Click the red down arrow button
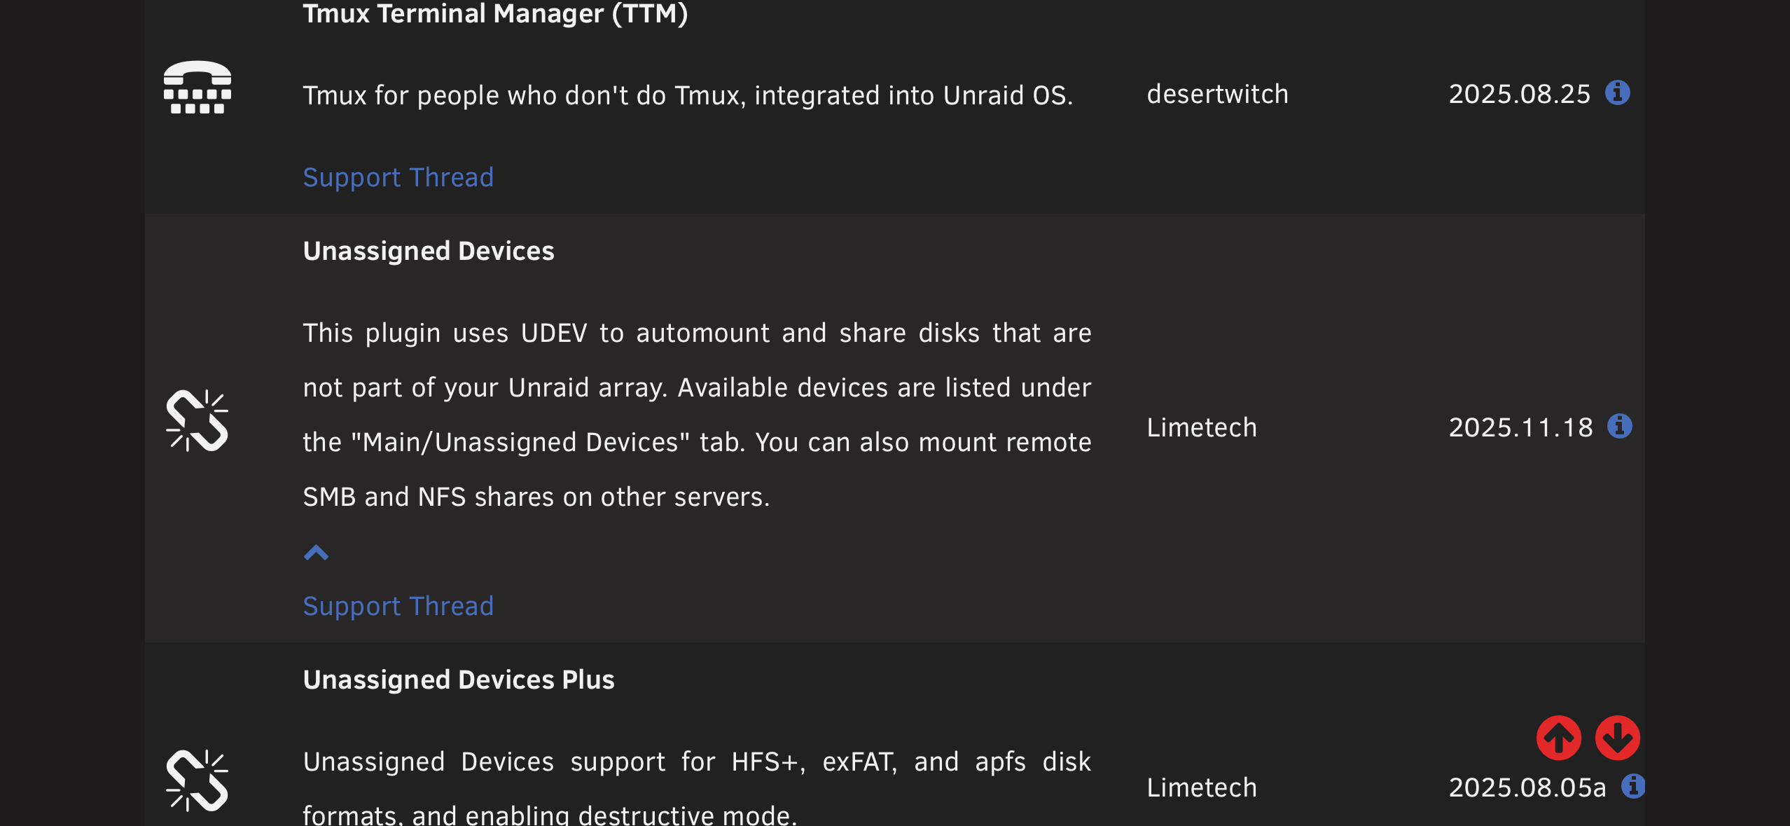This screenshot has height=826, width=1790. click(1618, 738)
